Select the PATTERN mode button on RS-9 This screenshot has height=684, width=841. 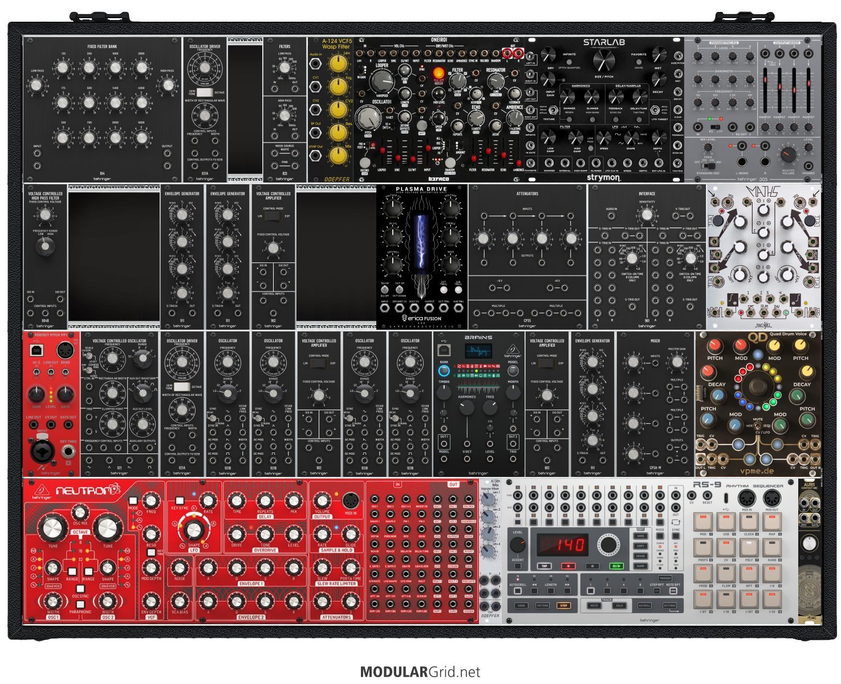(x=542, y=606)
